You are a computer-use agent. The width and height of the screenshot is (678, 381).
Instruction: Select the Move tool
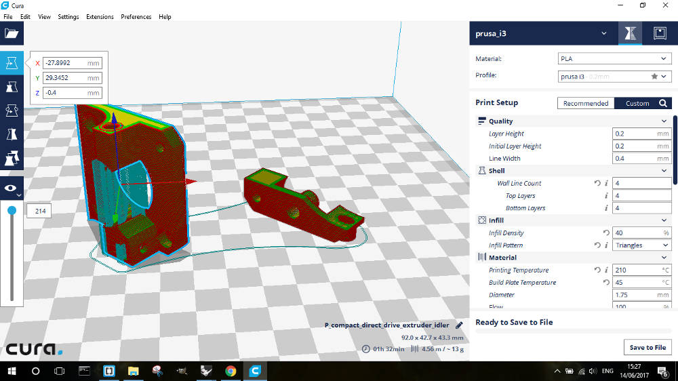point(12,63)
